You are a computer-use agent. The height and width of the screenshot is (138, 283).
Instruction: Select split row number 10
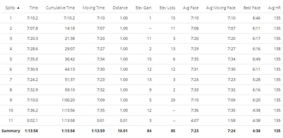[x=11, y=110]
